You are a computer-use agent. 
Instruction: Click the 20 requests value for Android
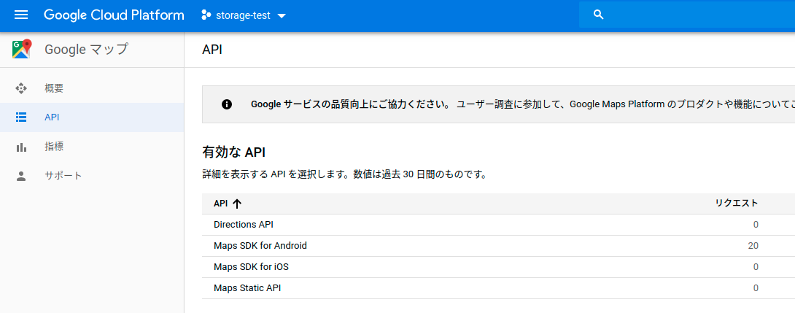[753, 246]
